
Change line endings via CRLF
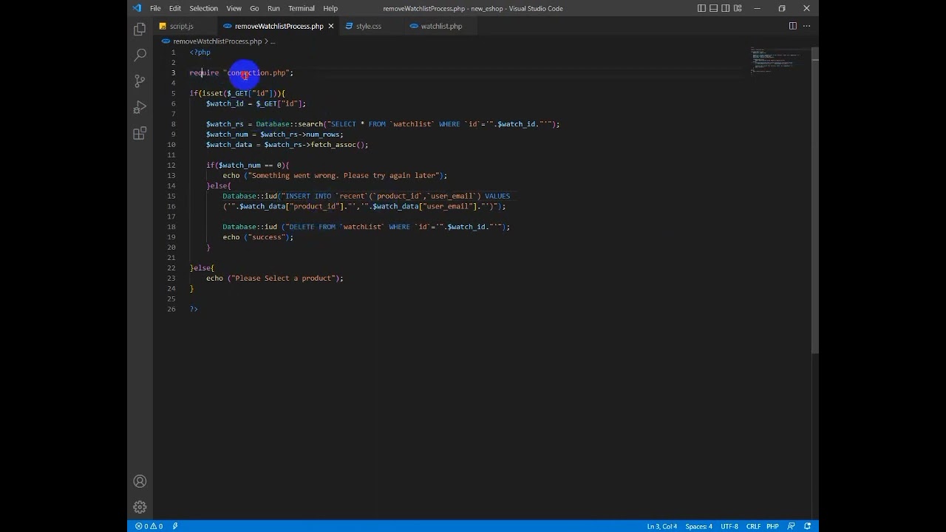click(753, 526)
